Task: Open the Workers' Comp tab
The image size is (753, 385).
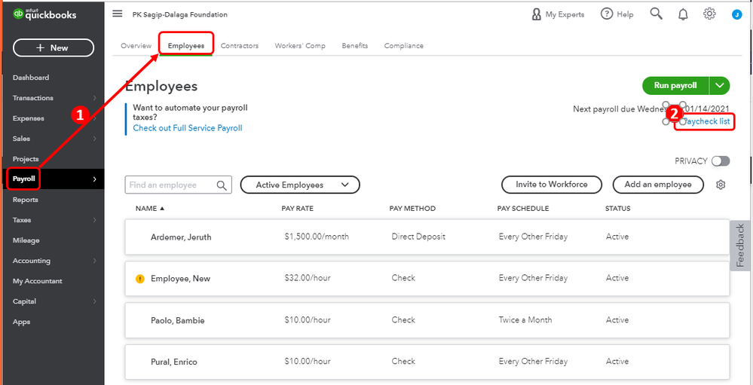Action: pos(300,46)
